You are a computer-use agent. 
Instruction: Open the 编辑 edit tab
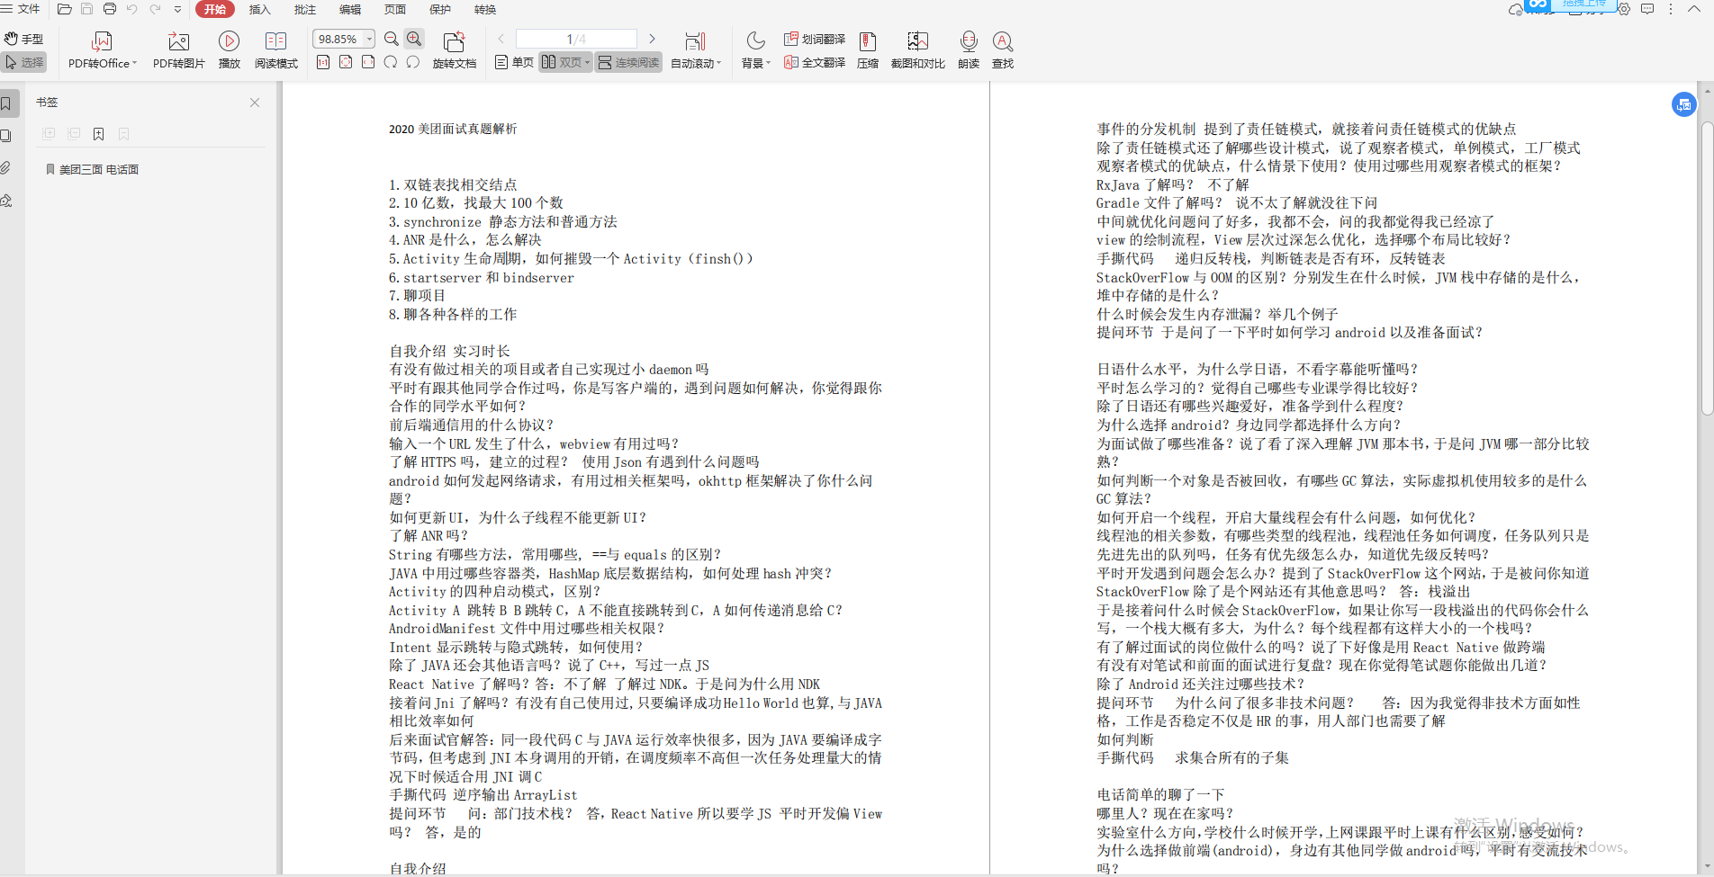coord(350,9)
